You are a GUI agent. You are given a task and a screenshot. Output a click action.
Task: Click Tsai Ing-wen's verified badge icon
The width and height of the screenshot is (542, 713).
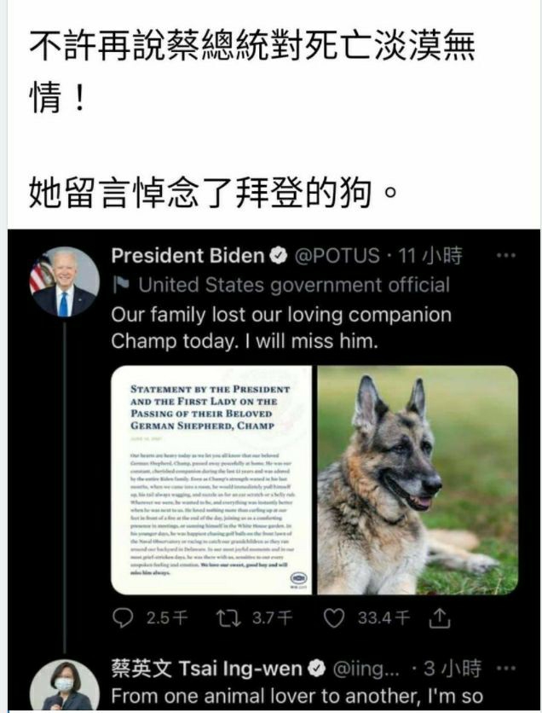click(x=317, y=669)
